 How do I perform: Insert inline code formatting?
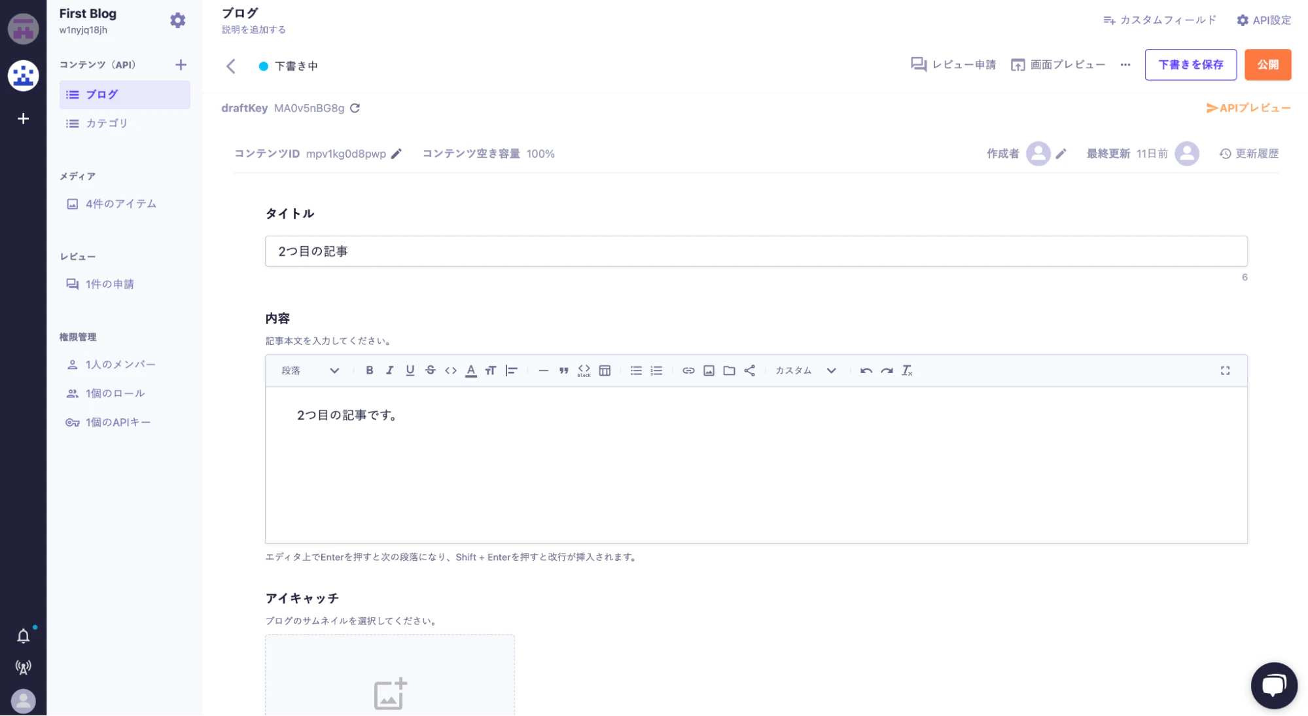pyautogui.click(x=451, y=370)
